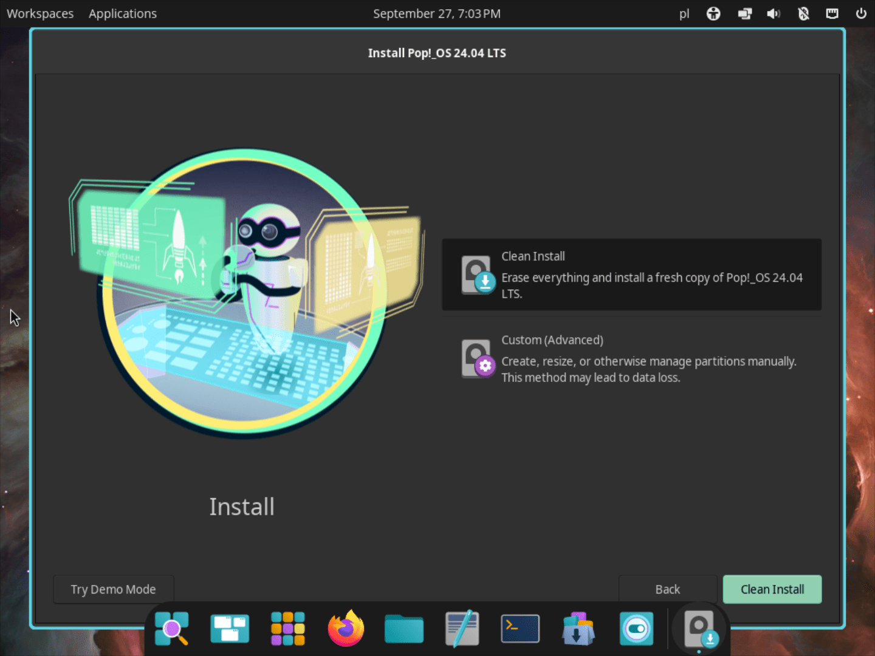The image size is (875, 656).
Task: Open the accessibility menu in top bar
Action: pyautogui.click(x=713, y=13)
